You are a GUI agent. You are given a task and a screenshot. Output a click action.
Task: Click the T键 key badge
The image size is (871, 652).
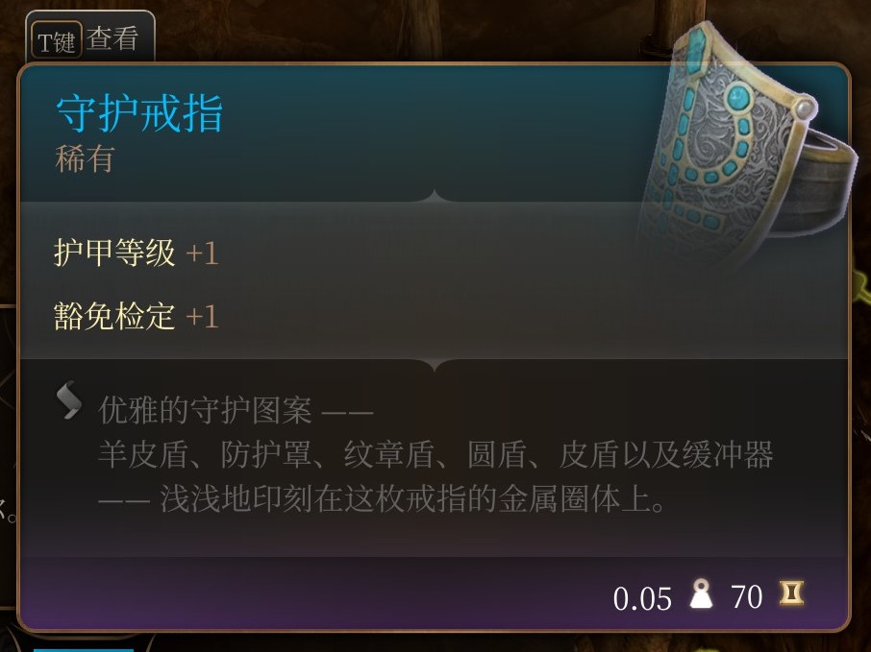tap(56, 40)
